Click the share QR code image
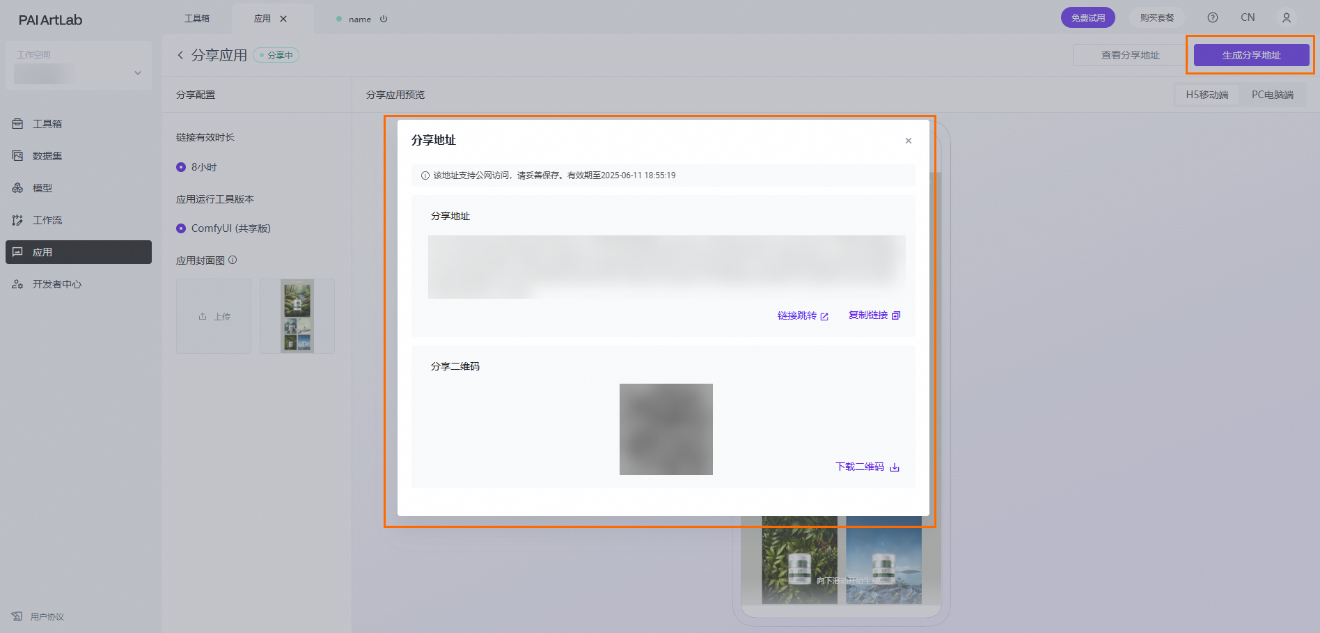Viewport: 1320px width, 633px height. [666, 429]
